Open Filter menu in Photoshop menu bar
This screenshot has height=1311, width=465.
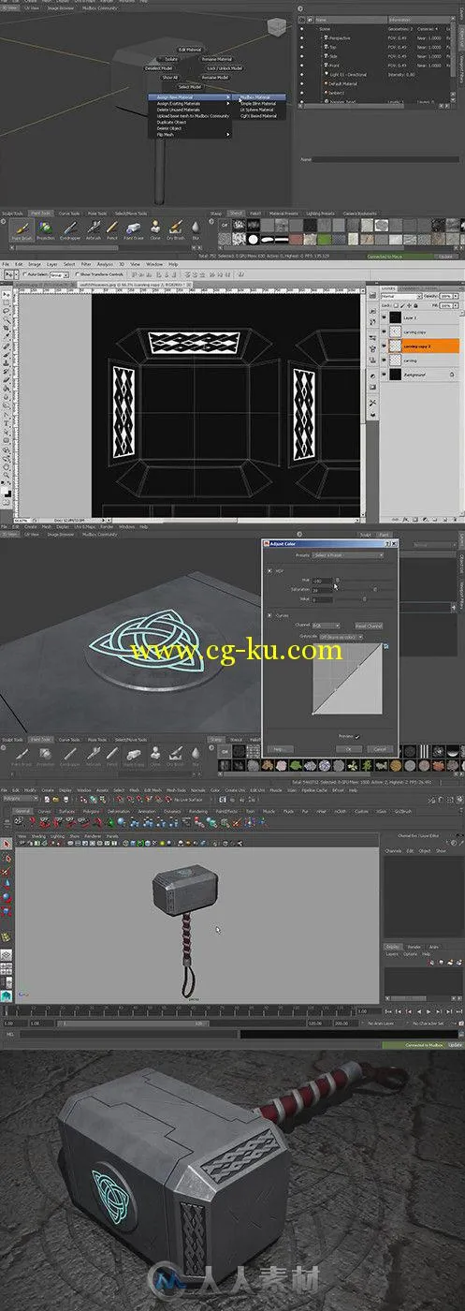(86, 263)
